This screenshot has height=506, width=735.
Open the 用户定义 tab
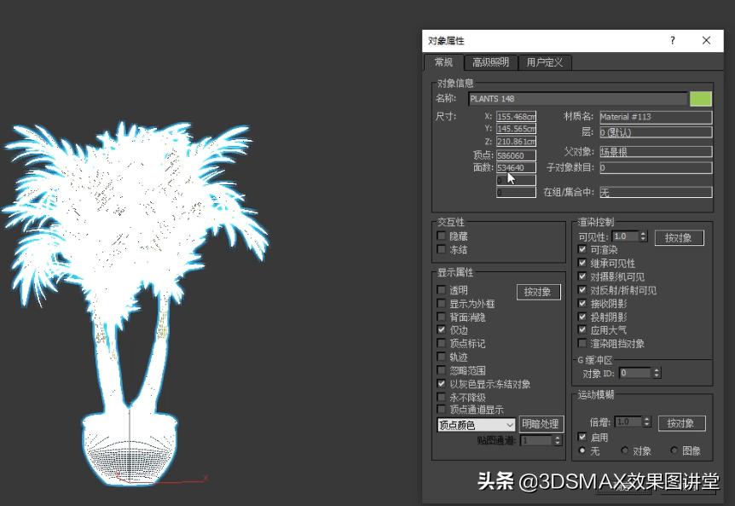point(544,62)
